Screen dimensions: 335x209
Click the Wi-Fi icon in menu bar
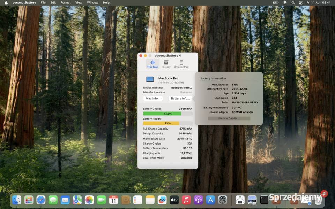(285, 3)
